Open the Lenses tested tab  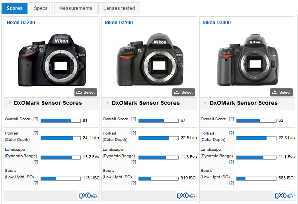click(119, 8)
